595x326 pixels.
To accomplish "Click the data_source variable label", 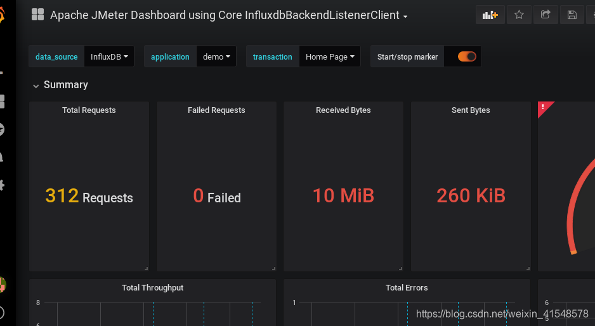I will 56,56.
